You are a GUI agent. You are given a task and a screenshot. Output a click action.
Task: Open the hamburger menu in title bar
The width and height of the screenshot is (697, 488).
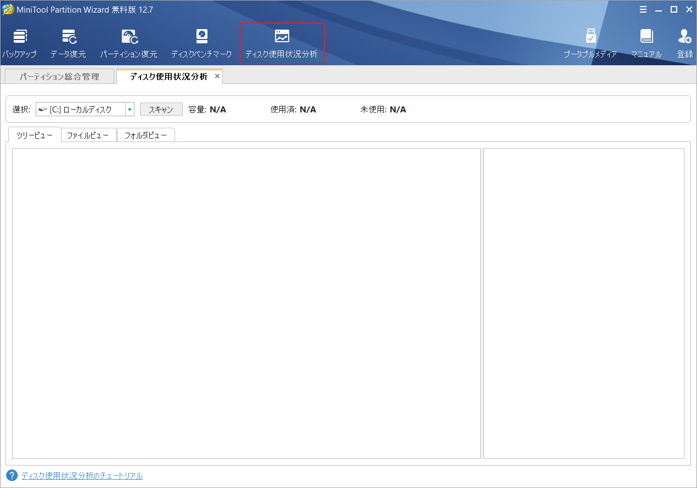pyautogui.click(x=643, y=9)
